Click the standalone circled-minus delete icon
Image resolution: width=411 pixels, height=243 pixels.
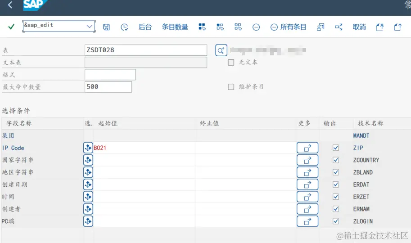click(x=256, y=27)
